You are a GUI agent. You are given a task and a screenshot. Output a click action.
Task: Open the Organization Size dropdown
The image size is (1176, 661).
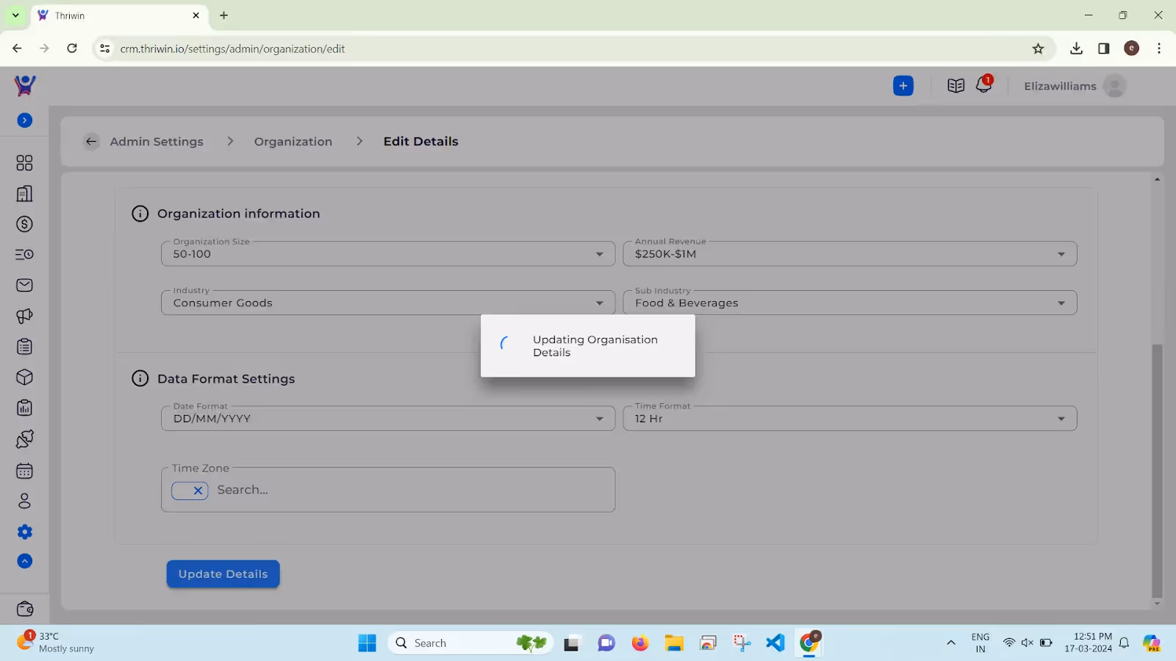[x=388, y=254]
